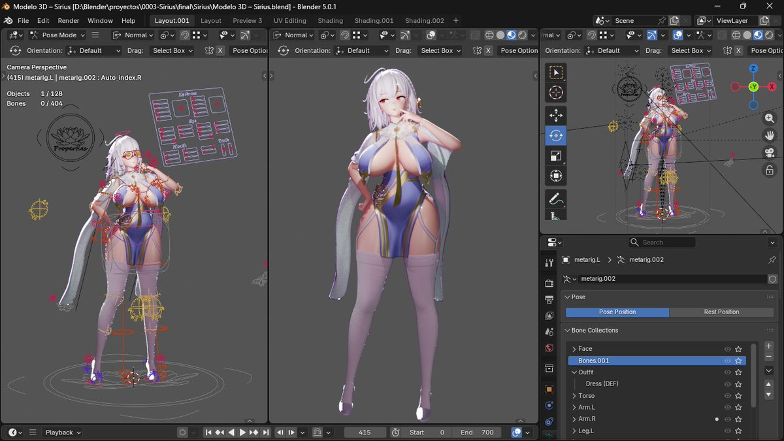The height and width of the screenshot is (441, 784).
Task: Open the Window menu
Action: (101, 20)
